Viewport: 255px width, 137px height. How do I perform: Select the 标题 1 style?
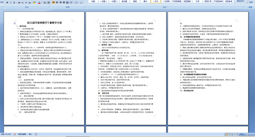point(103,1)
